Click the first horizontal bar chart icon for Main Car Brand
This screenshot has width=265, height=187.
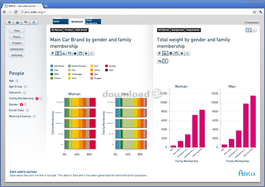(53, 53)
